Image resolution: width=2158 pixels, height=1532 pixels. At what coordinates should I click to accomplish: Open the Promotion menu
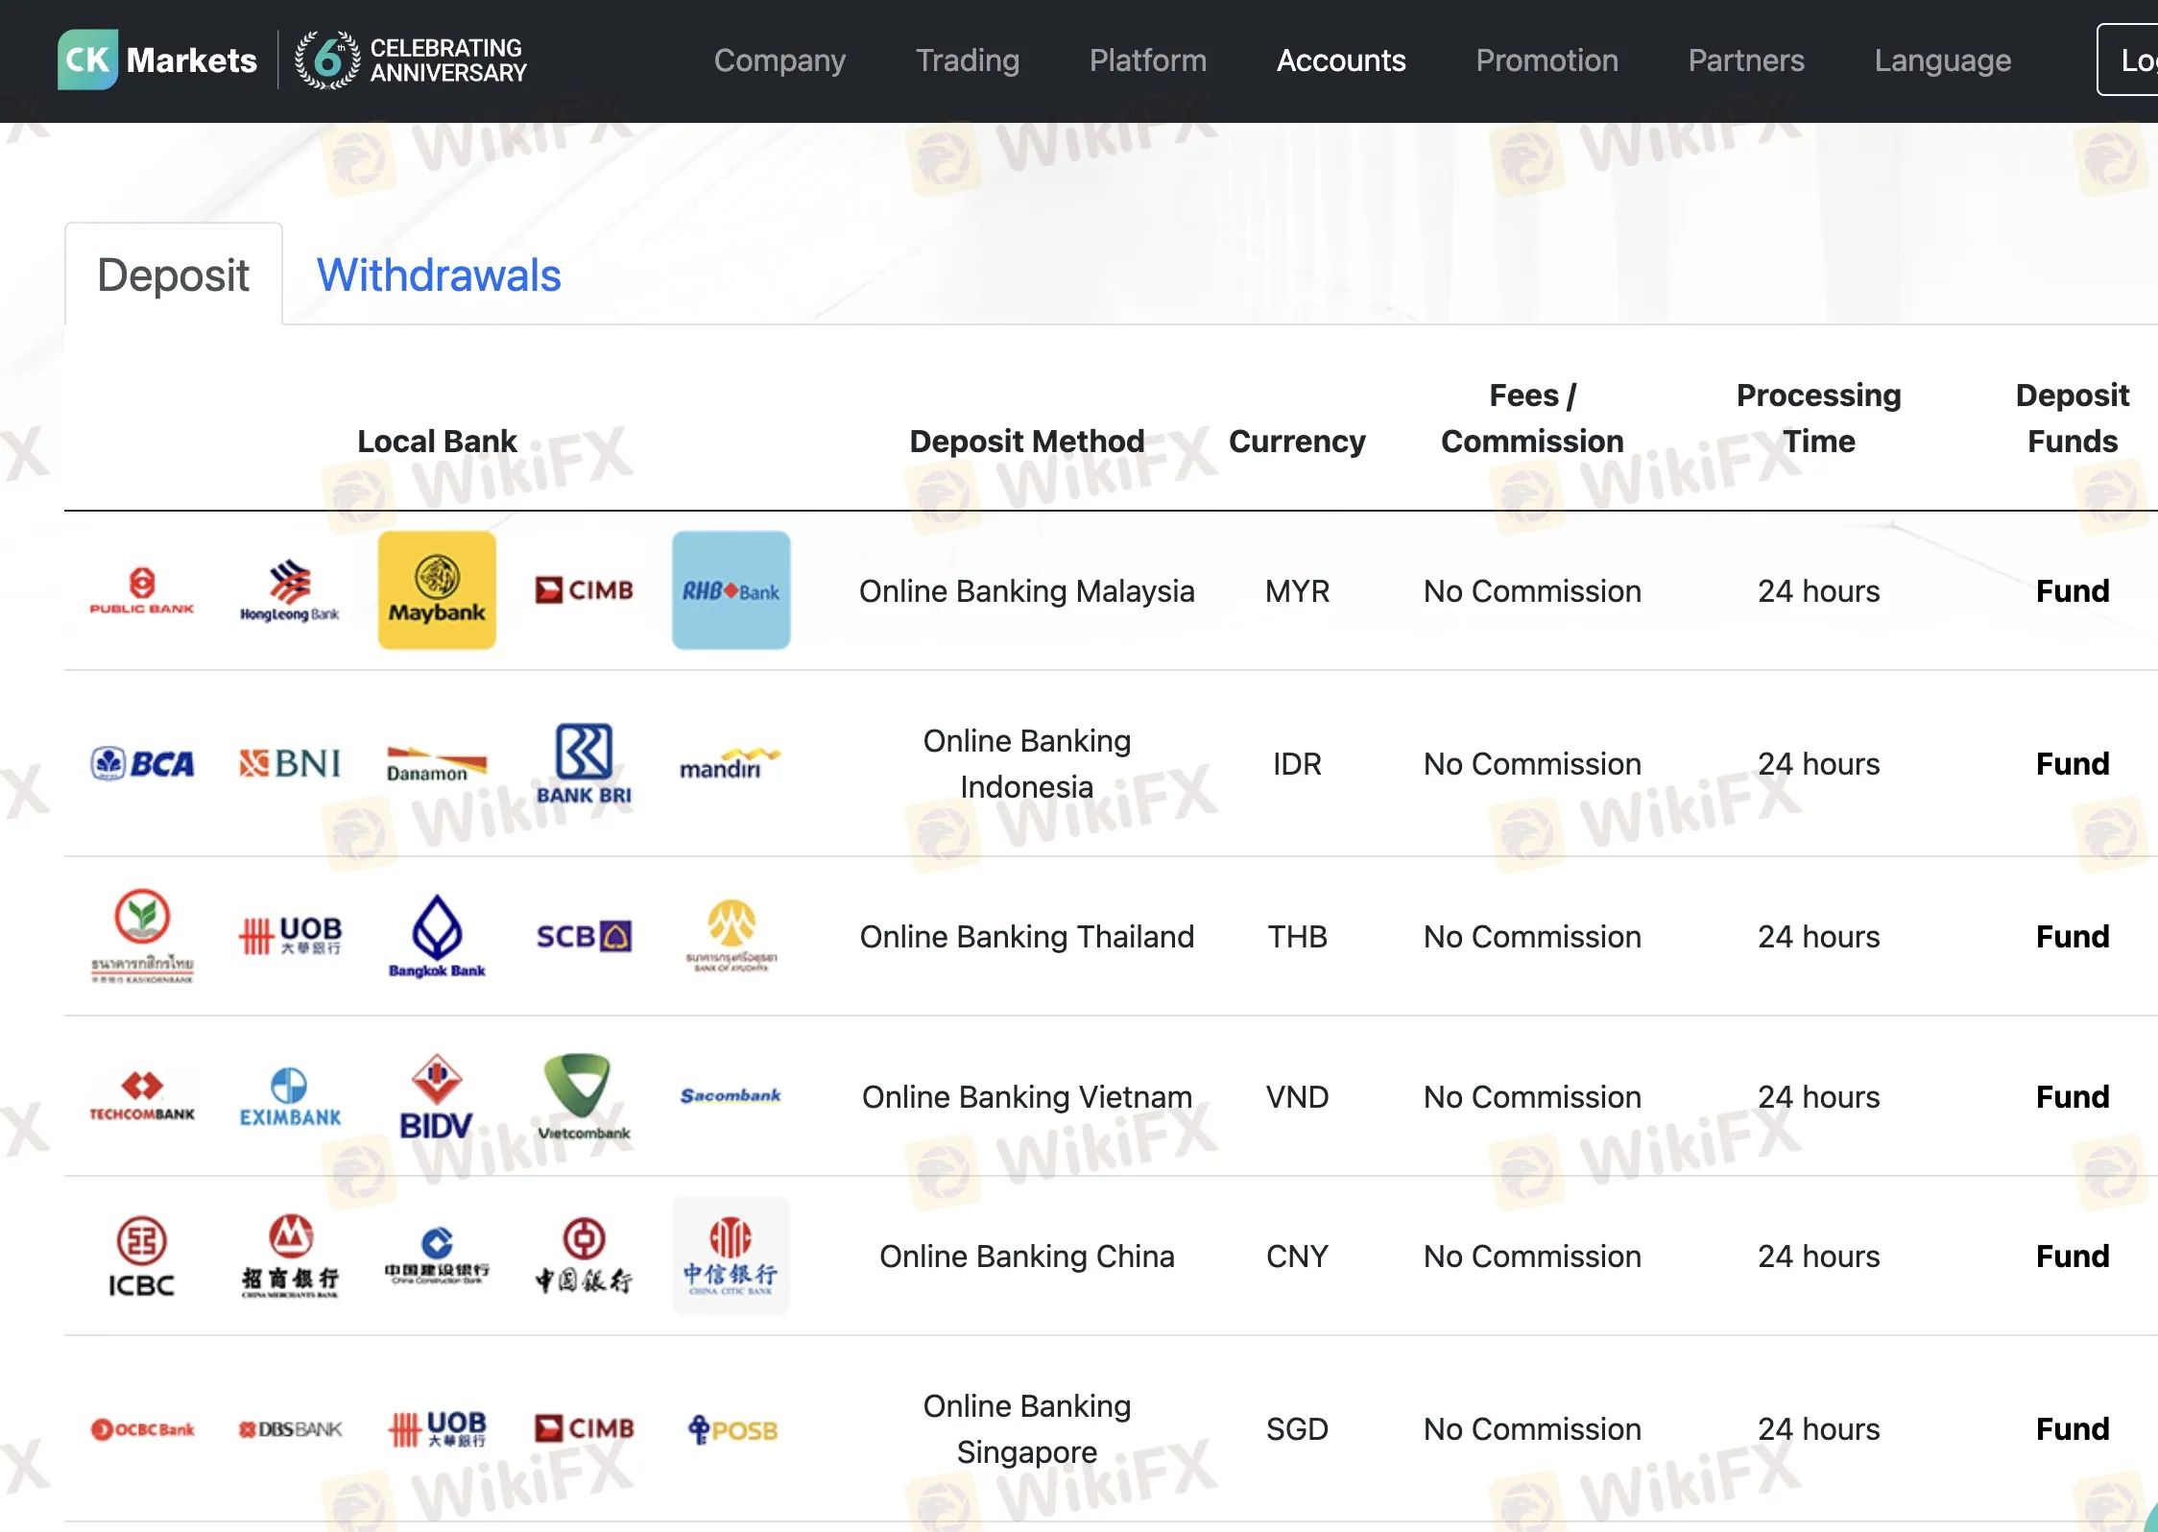[x=1547, y=60]
